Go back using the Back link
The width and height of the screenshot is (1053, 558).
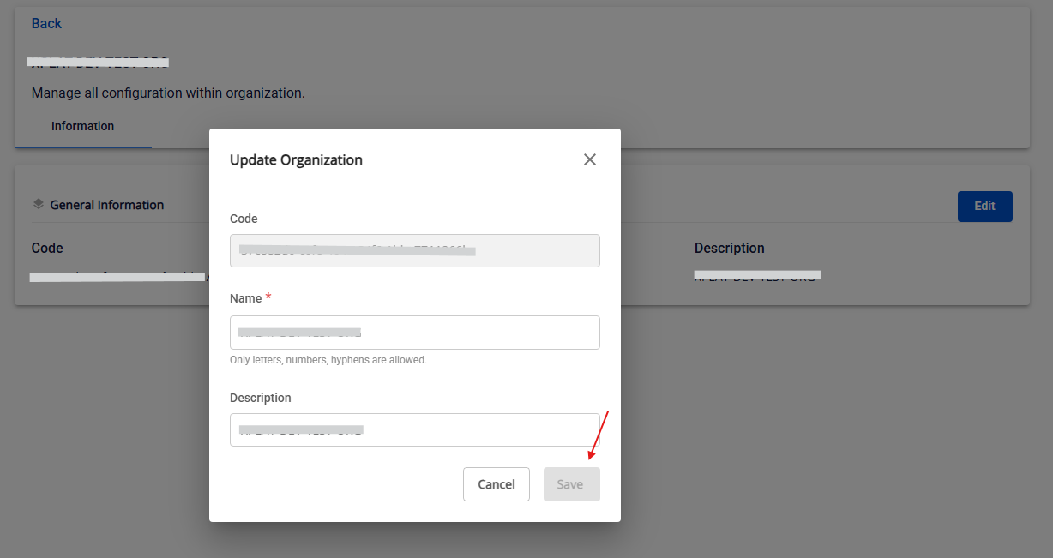46,23
